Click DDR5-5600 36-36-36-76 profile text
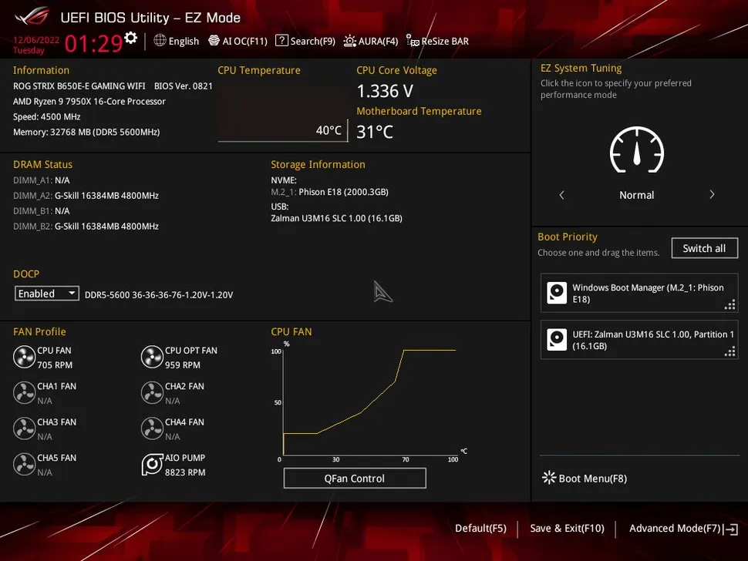 pyautogui.click(x=159, y=295)
